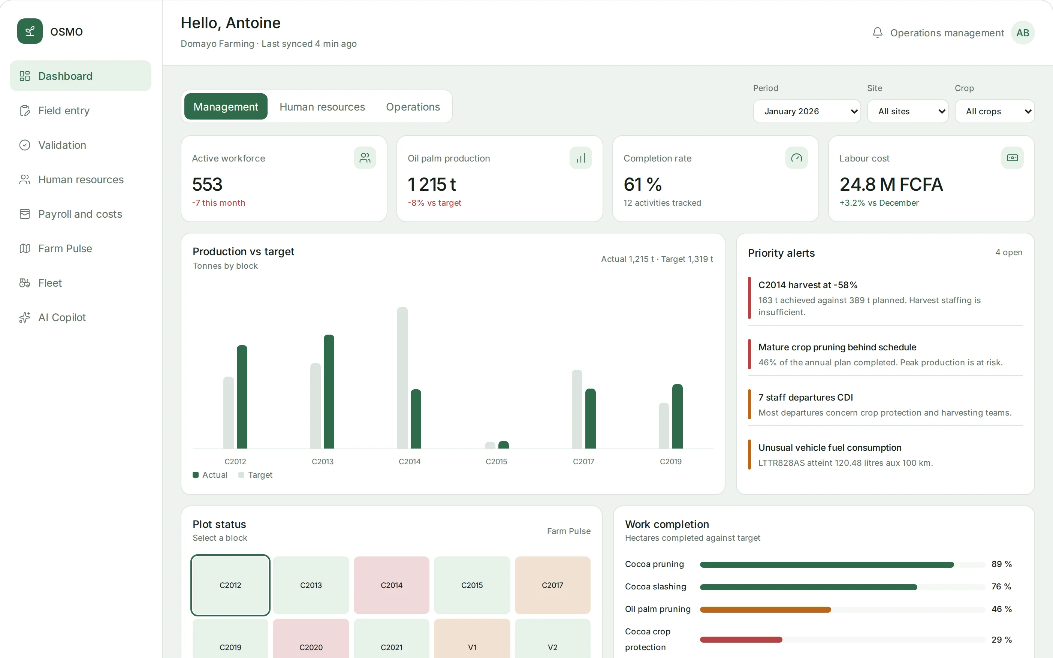Image resolution: width=1053 pixels, height=658 pixels.
Task: Click the AB user avatar
Action: coord(1023,33)
